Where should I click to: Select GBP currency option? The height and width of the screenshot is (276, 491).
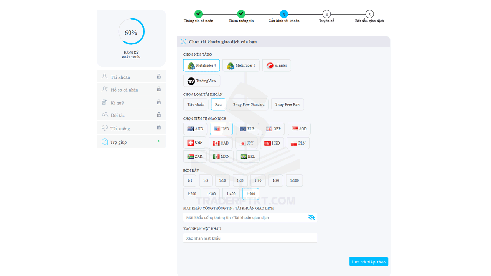273,129
